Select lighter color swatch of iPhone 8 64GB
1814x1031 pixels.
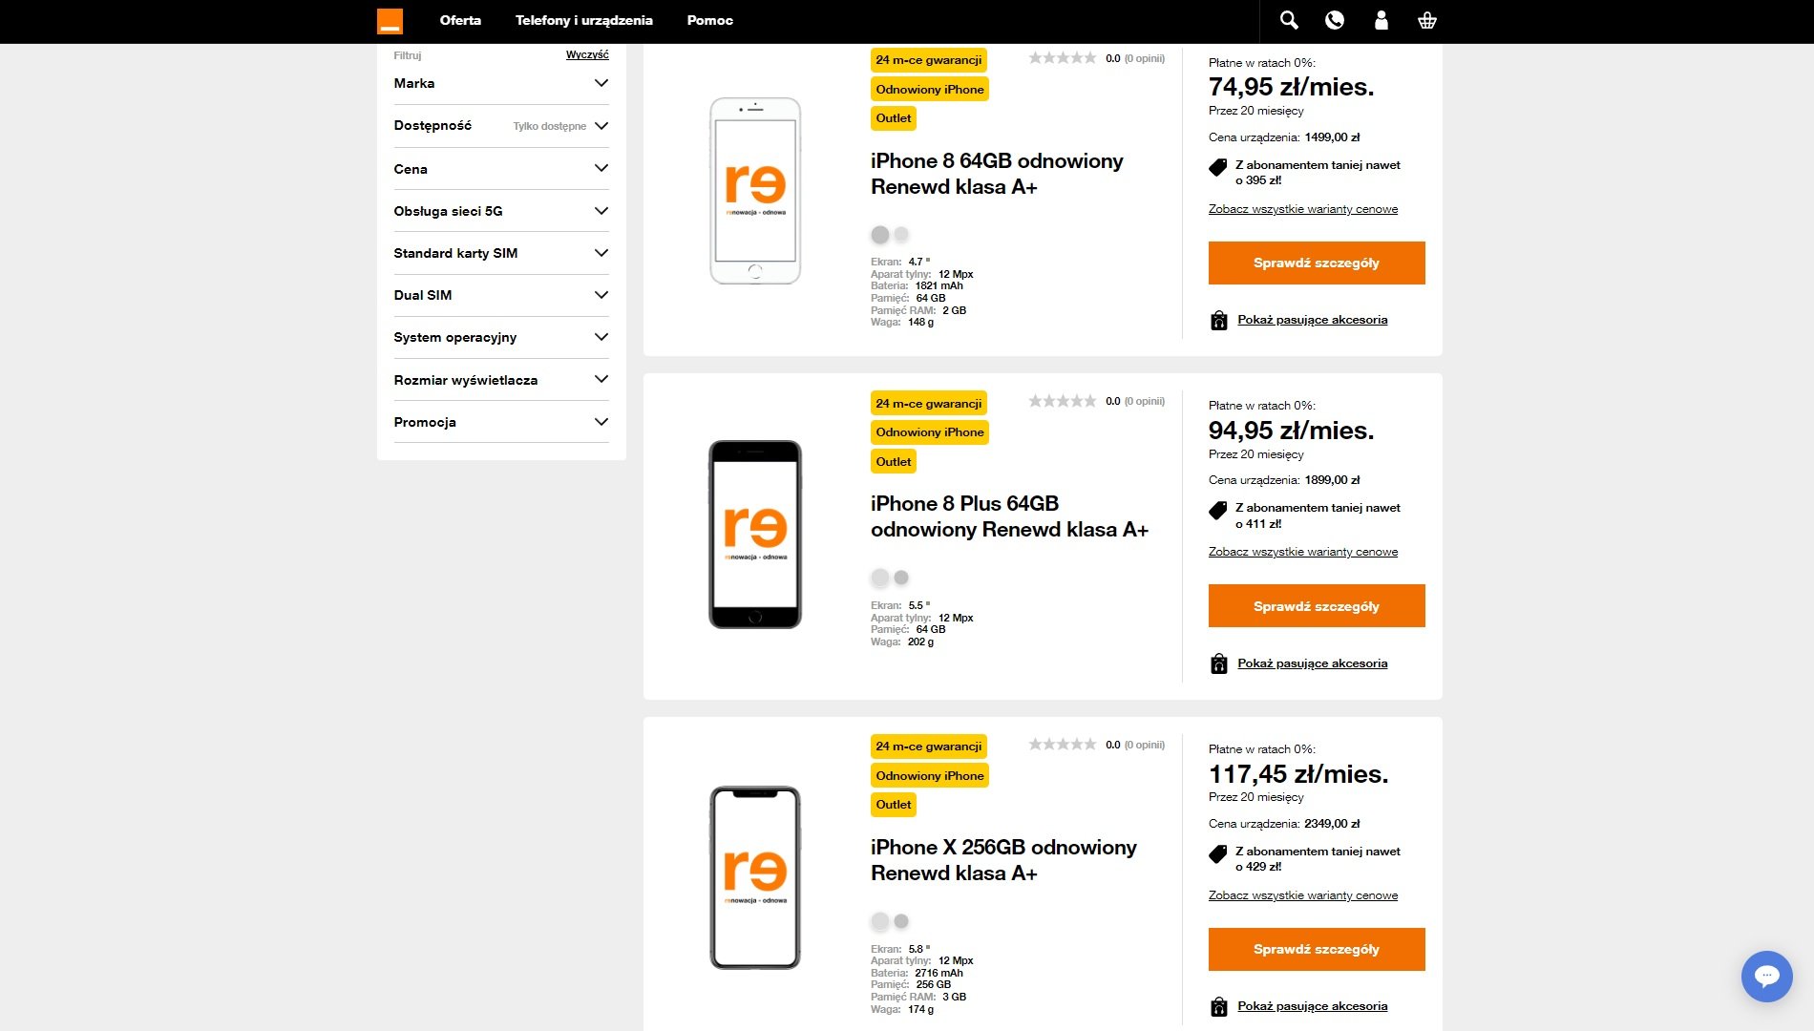click(x=901, y=234)
